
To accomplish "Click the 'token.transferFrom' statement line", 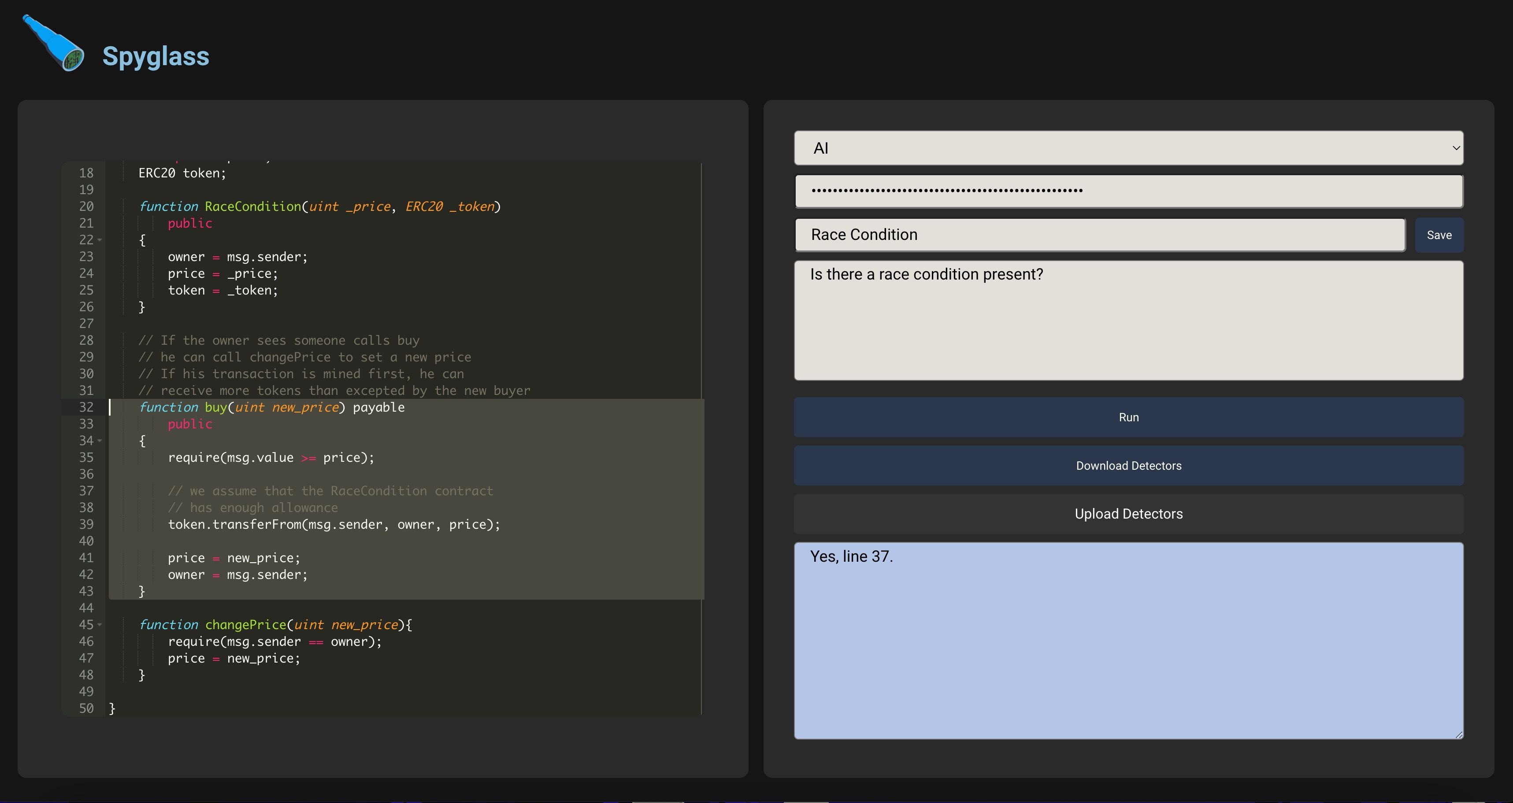I will point(334,525).
